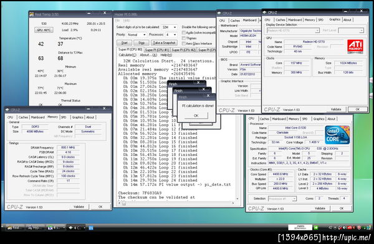Open the 32M digits dropdown

tap(170, 27)
